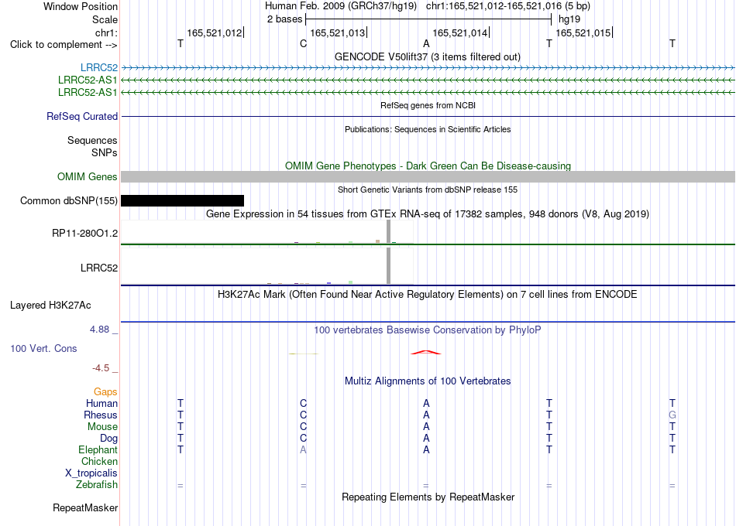Click the X_tropicalis alignment row label
736x526 pixels.
(91, 473)
